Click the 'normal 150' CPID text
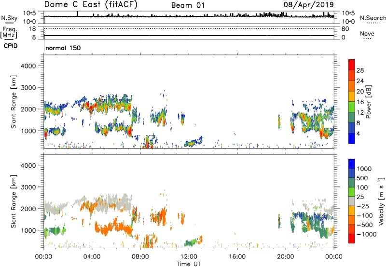 (x=63, y=48)
